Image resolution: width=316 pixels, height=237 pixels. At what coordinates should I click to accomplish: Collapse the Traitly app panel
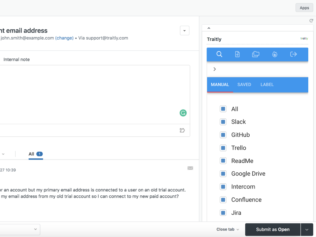pos(209,28)
